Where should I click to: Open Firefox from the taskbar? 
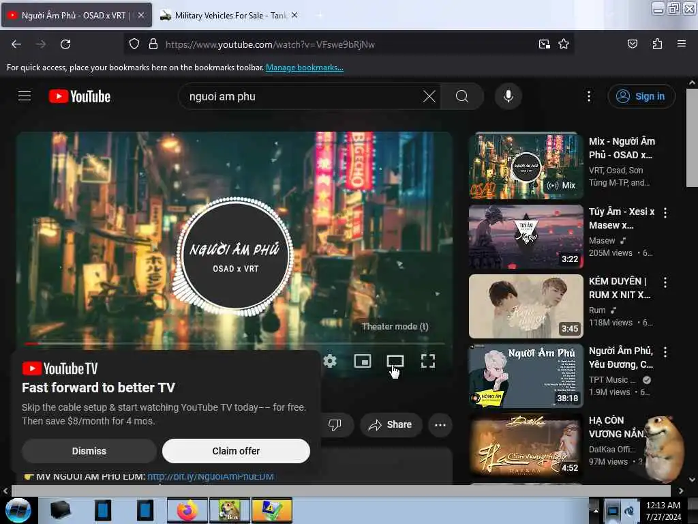(187, 510)
